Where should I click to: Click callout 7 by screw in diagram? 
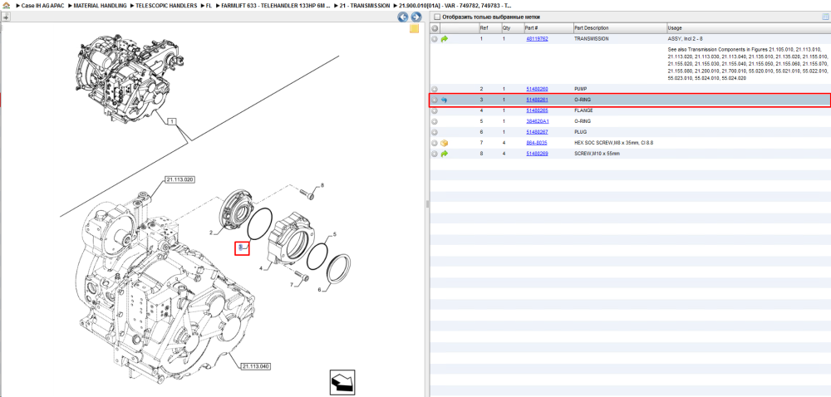coord(291,286)
